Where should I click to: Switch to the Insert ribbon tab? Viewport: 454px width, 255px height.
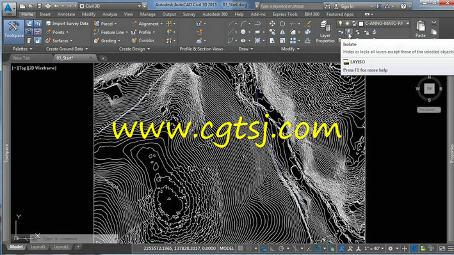pos(45,14)
